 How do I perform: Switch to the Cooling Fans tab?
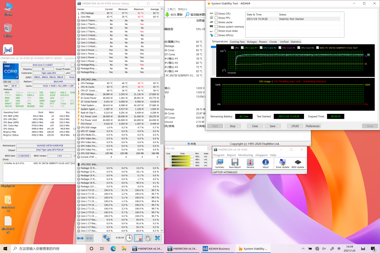237,42
